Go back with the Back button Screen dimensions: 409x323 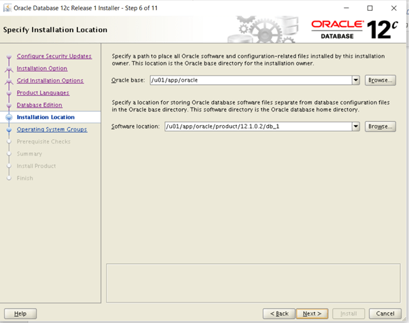pyautogui.click(x=280, y=313)
